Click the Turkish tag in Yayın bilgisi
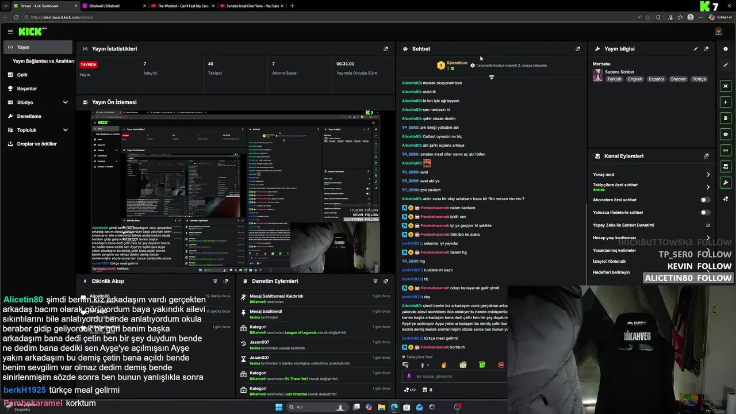The height and width of the screenshot is (414, 736). click(x=614, y=79)
